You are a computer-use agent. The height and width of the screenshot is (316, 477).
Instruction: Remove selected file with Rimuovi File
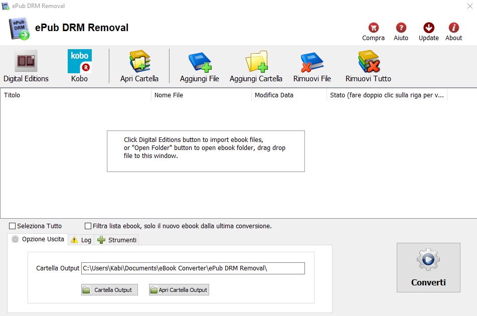tap(312, 66)
